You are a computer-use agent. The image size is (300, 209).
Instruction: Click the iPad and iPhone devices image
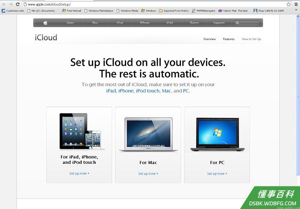[82, 131]
